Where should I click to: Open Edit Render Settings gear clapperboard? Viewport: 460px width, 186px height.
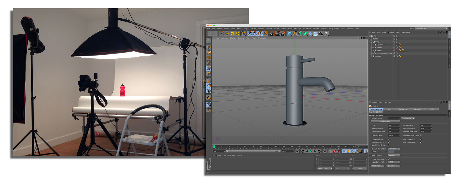pyautogui.click(x=283, y=33)
